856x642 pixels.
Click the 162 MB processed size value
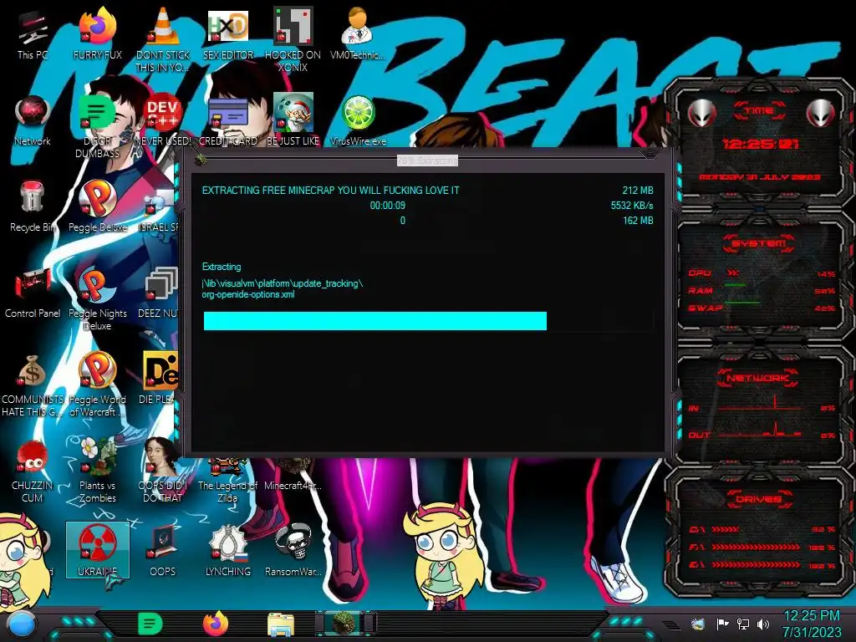638,221
